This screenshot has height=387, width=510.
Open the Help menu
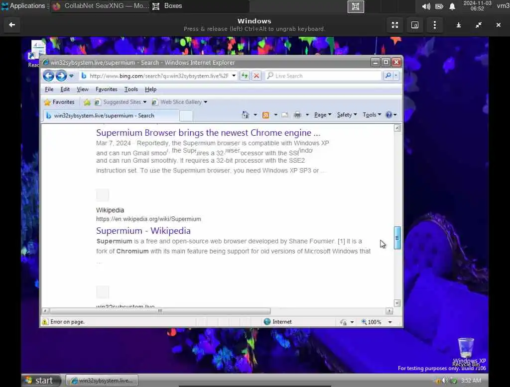point(150,90)
